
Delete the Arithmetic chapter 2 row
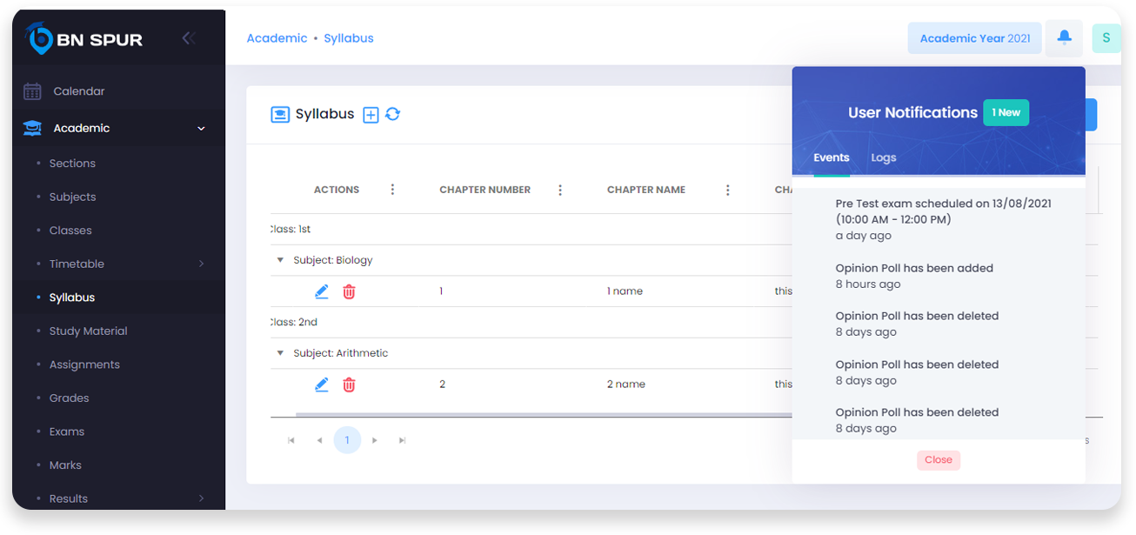point(349,385)
